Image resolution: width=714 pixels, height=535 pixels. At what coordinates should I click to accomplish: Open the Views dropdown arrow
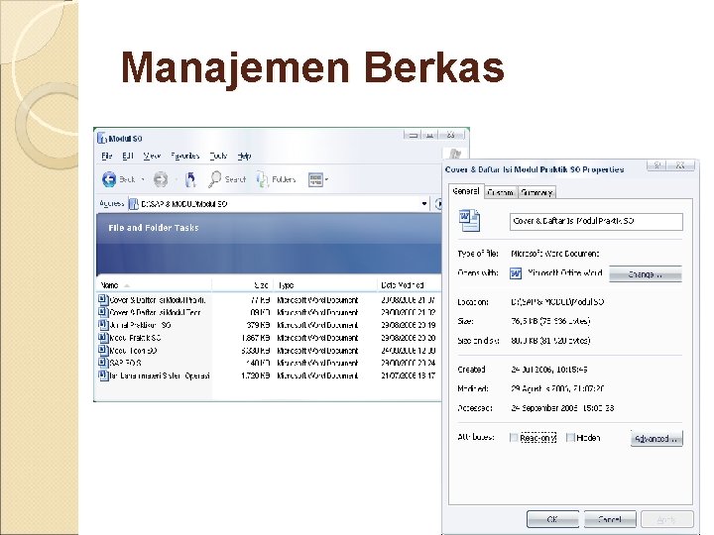pyautogui.click(x=326, y=179)
